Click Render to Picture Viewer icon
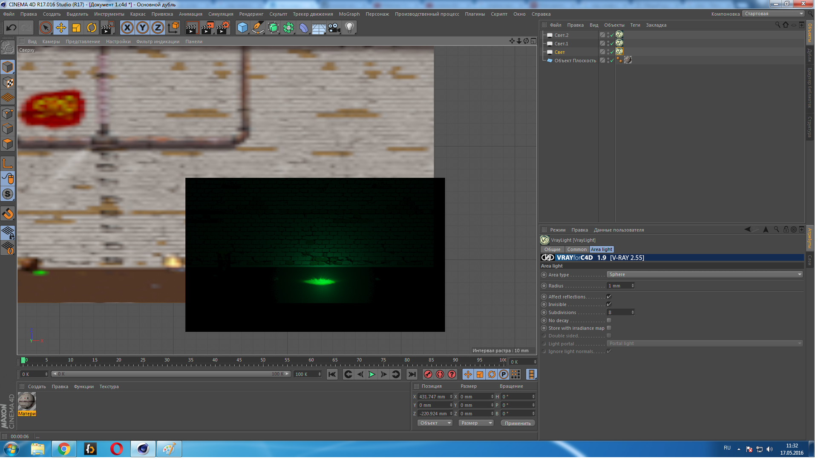818x461 pixels. tap(207, 28)
